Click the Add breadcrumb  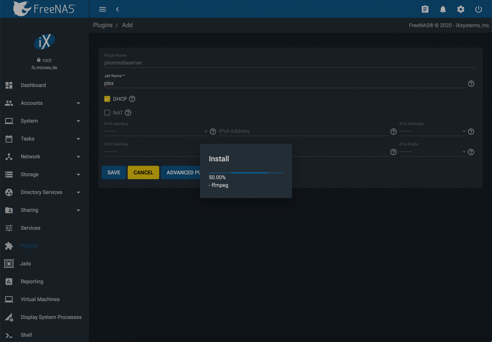click(127, 25)
